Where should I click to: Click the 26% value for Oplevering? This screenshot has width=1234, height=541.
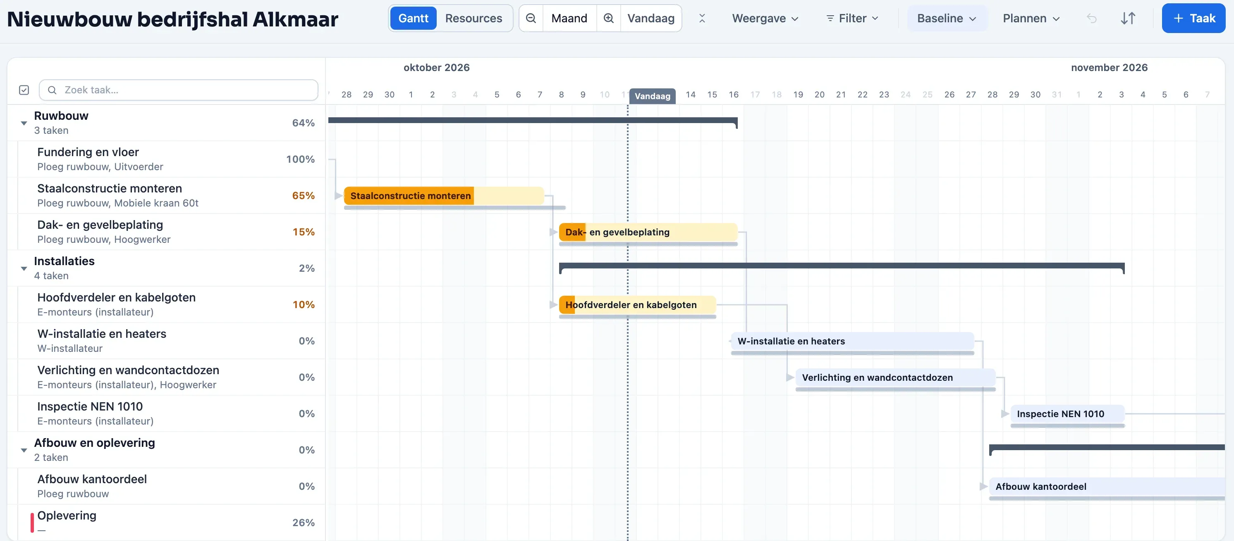coord(303,523)
